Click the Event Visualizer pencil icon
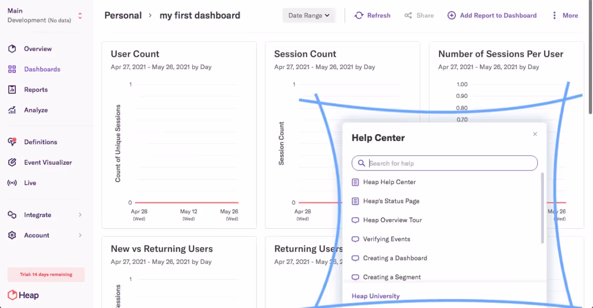593x308 pixels. click(12, 162)
